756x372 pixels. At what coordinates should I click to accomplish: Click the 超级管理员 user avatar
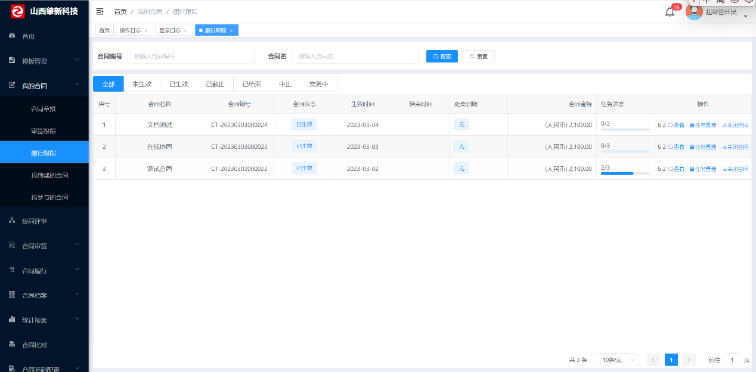(x=694, y=11)
